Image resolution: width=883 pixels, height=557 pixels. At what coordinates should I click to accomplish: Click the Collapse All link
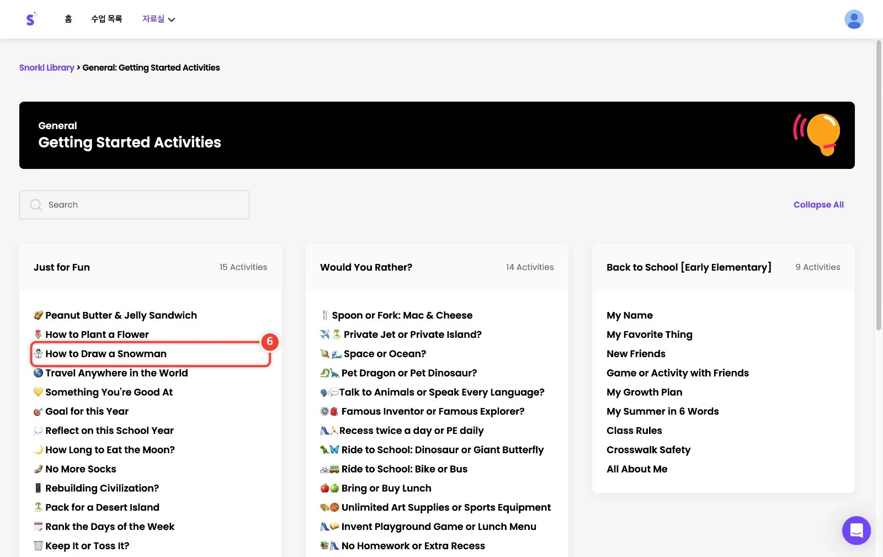pos(818,205)
